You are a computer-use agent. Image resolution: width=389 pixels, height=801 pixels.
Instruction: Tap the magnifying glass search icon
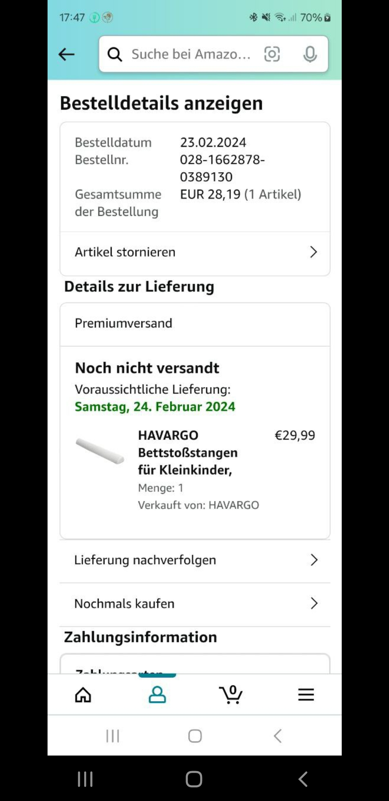pos(115,54)
